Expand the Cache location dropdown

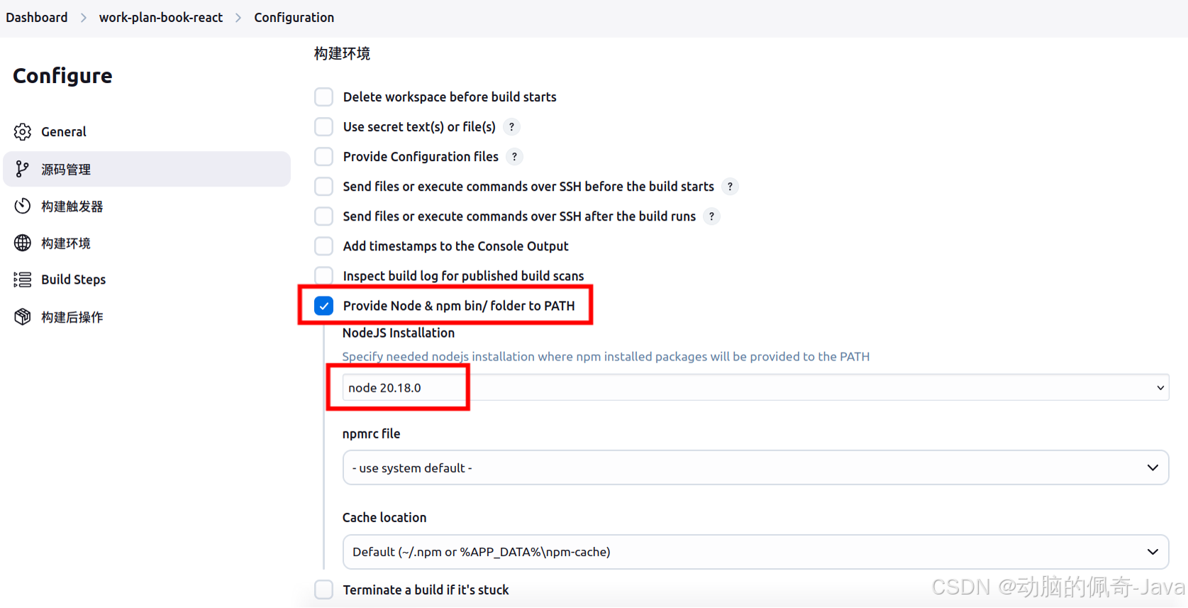click(754, 551)
